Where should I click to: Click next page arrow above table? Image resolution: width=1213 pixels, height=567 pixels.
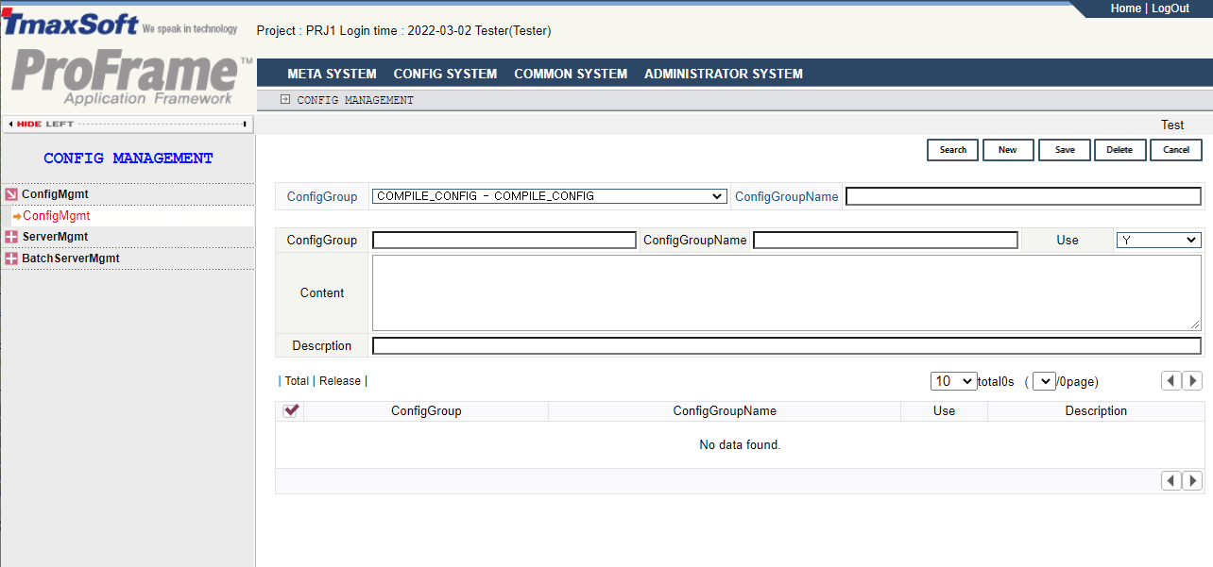[x=1192, y=381]
